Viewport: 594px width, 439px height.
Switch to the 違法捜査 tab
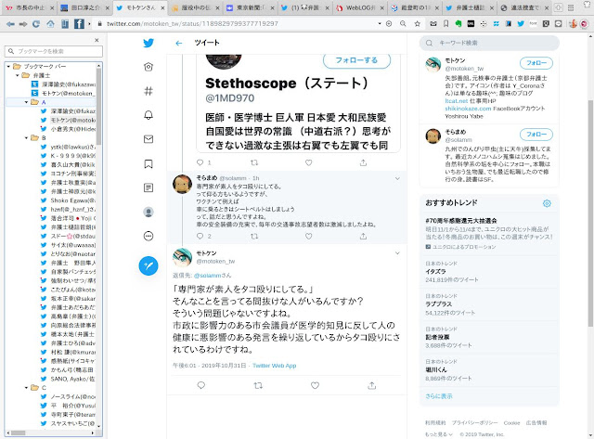click(525, 7)
